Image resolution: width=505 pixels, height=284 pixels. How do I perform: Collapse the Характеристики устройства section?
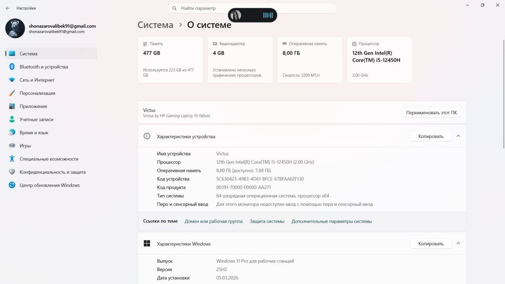459,136
